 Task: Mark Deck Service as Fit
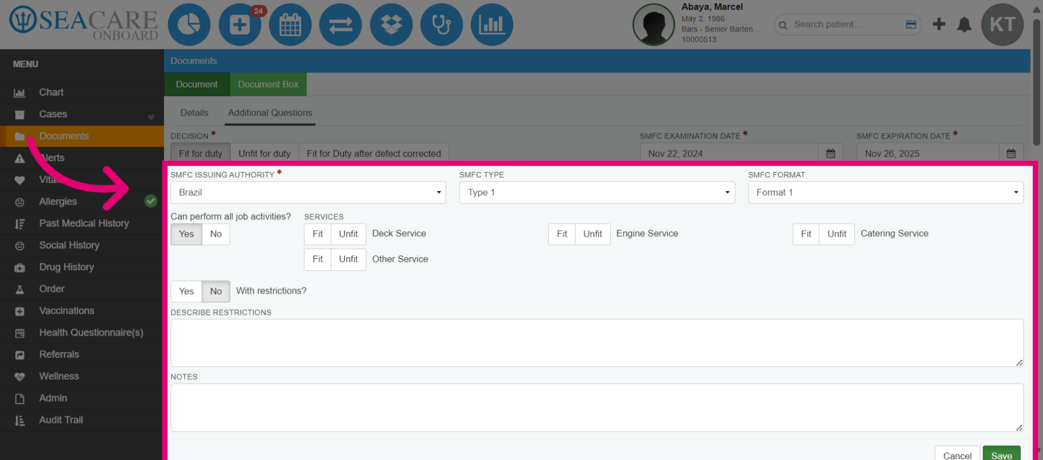pos(318,234)
